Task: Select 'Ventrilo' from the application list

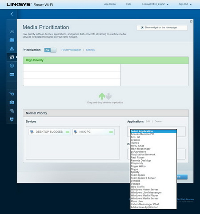Action: 153,181
